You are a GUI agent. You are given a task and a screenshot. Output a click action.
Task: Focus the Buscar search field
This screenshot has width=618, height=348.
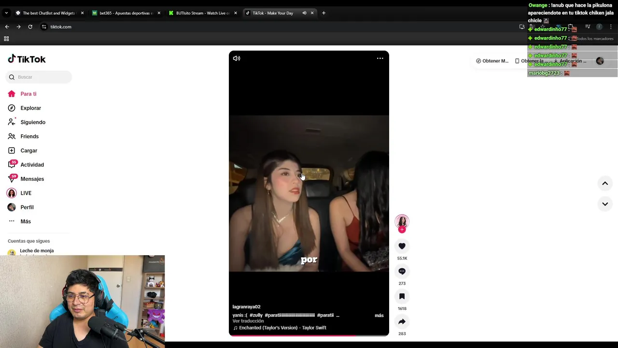point(39,77)
